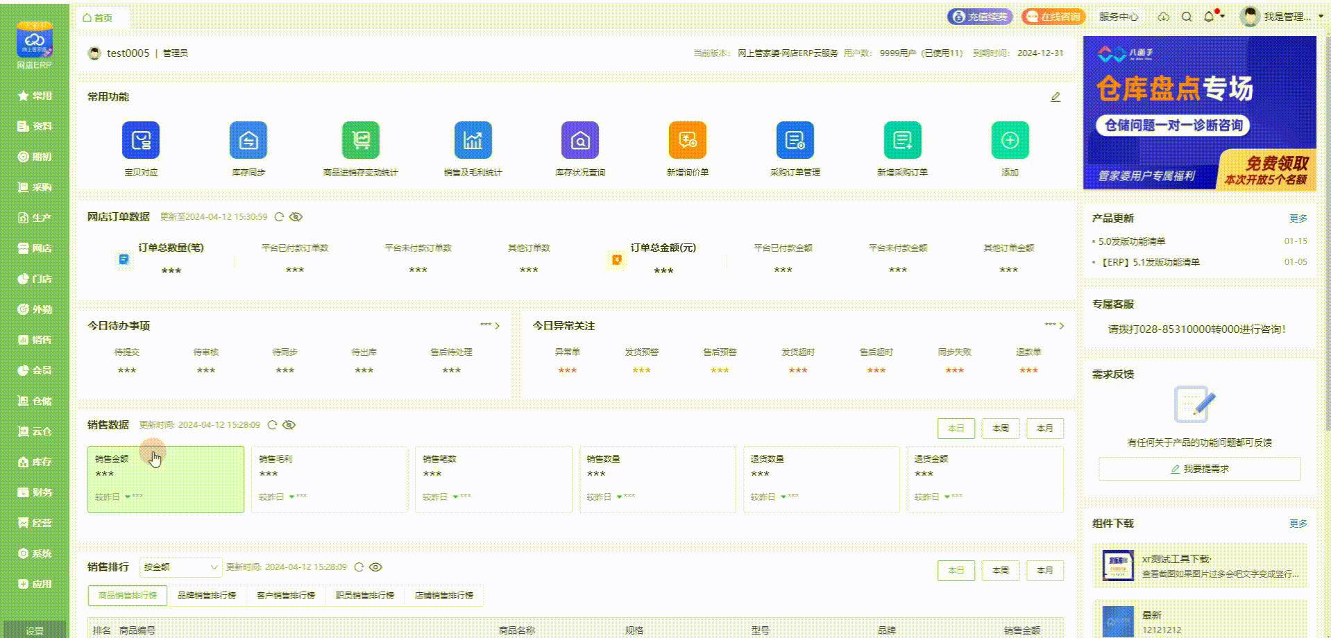Image resolution: width=1331 pixels, height=638 pixels.
Task: Open the 门店 sidebar menu
Action: point(35,279)
